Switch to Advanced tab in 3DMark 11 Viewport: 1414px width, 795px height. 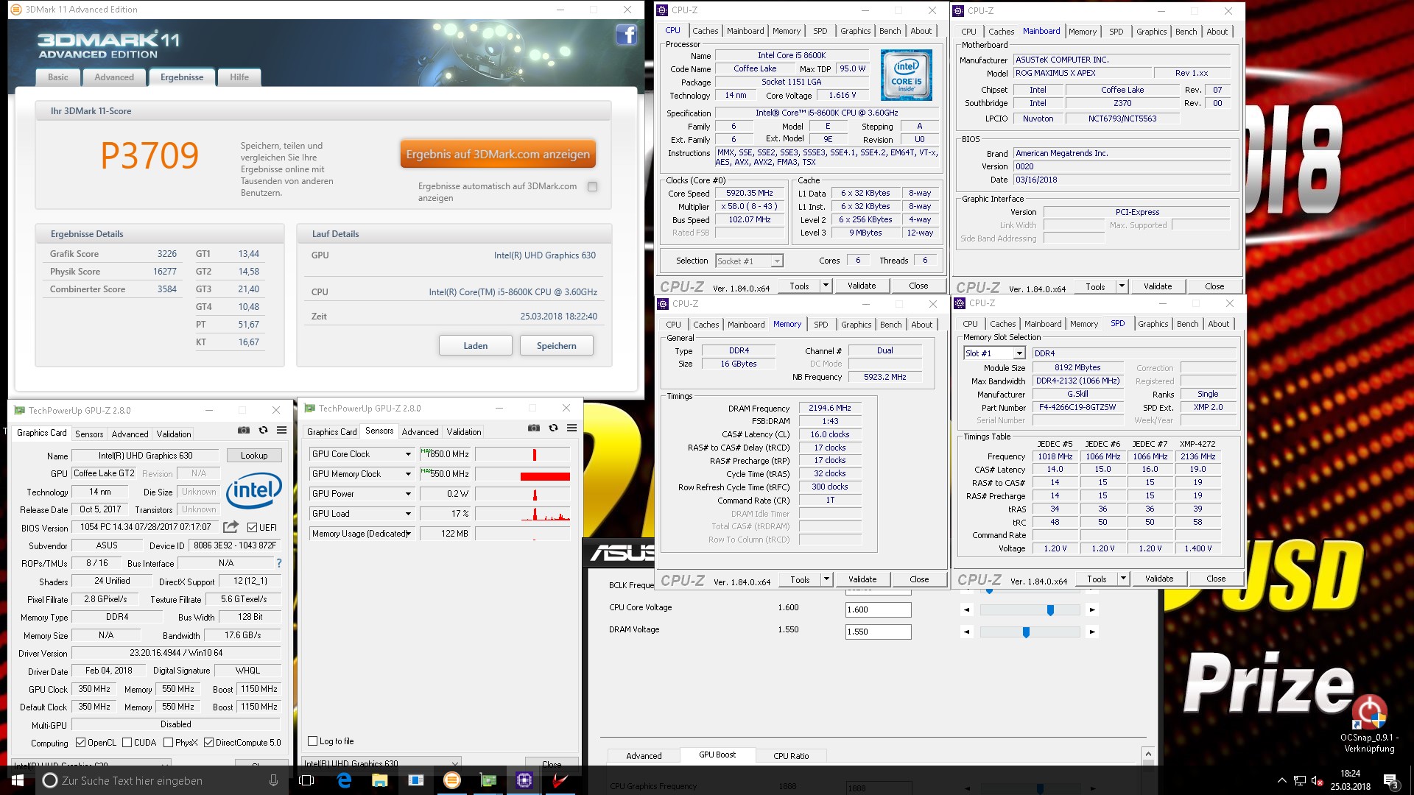tap(114, 77)
